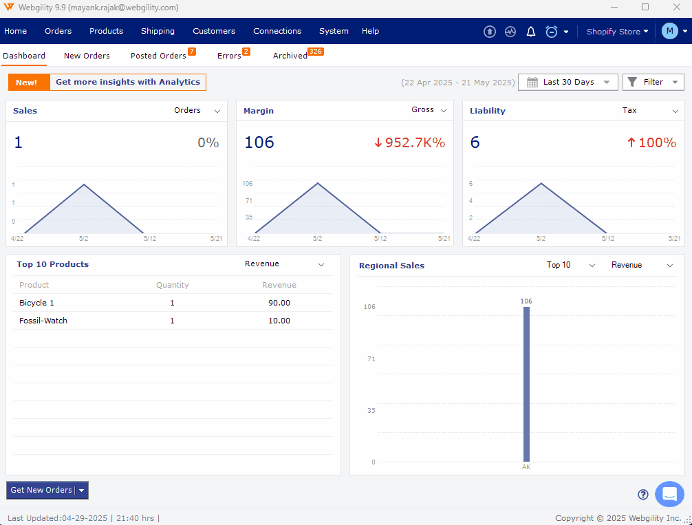This screenshot has height=525, width=692.
Task: Open the Connections menu
Action: click(x=277, y=31)
